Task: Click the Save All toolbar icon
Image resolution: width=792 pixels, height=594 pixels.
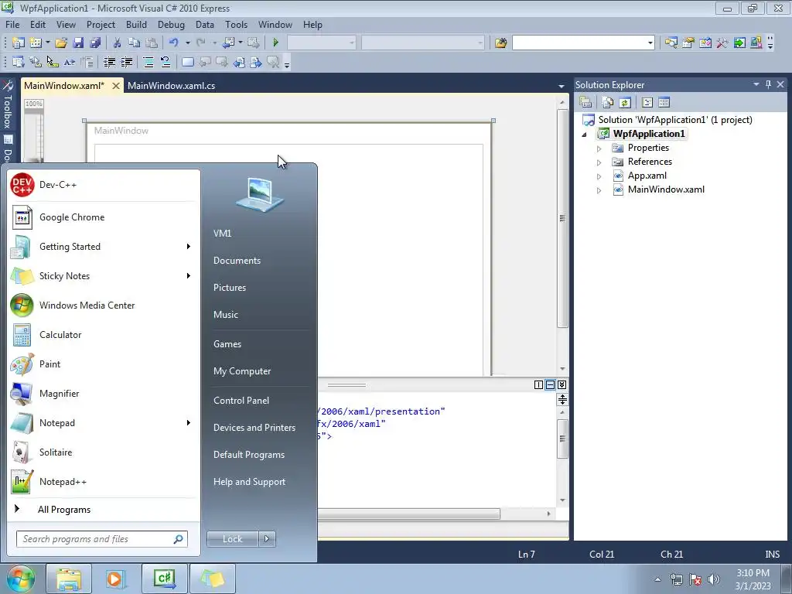Action: coord(95,43)
